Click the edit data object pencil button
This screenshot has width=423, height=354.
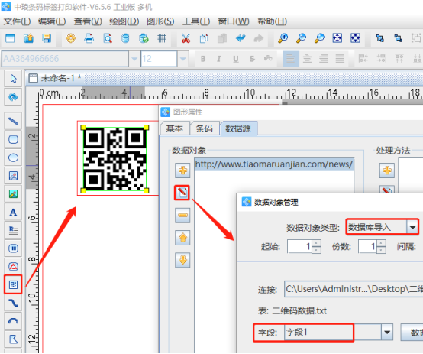tap(182, 193)
